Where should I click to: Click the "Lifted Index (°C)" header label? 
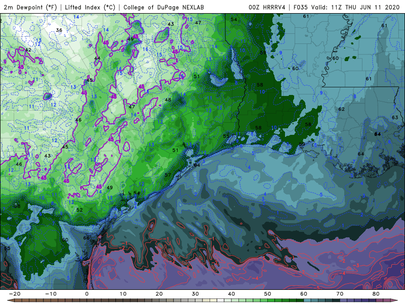pos(90,7)
